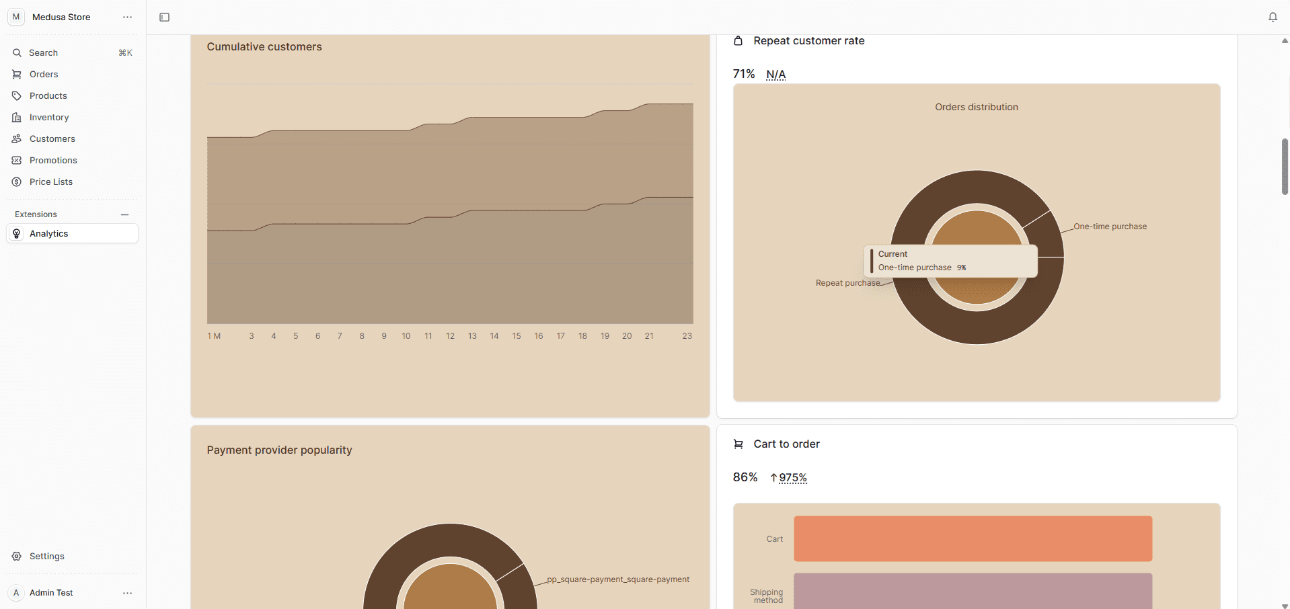1290x609 pixels.
Task: Click the page vertical scrollbar thumb
Action: click(x=1284, y=167)
